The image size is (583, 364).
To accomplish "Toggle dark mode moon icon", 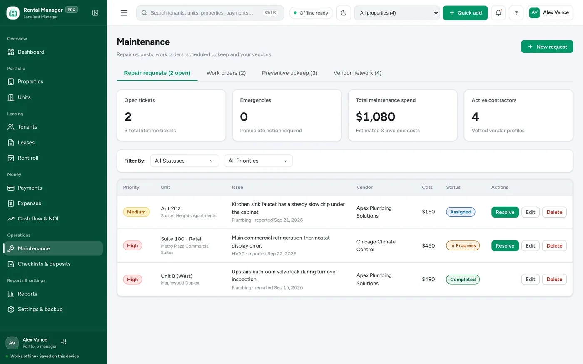I will pyautogui.click(x=344, y=13).
